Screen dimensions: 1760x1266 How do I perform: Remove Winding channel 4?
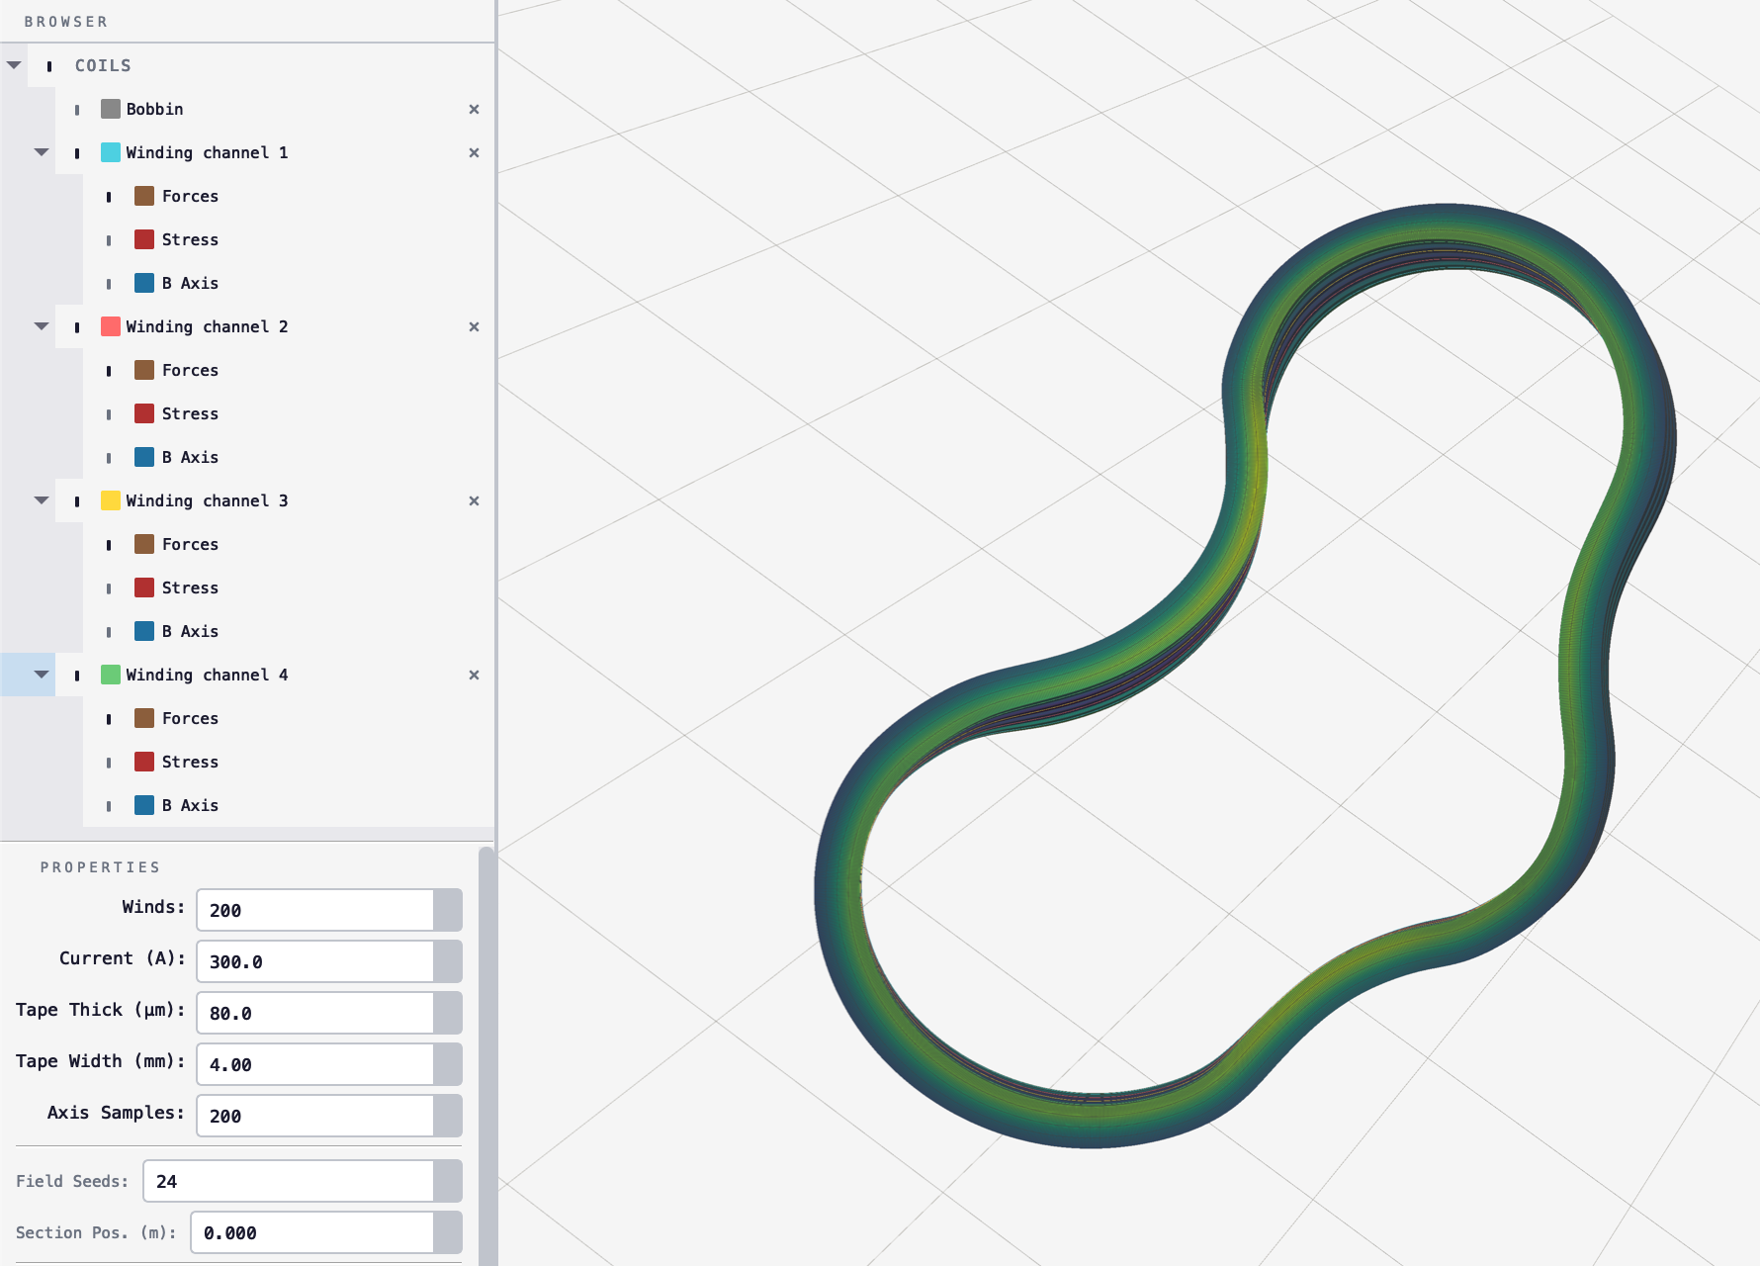pos(474,675)
